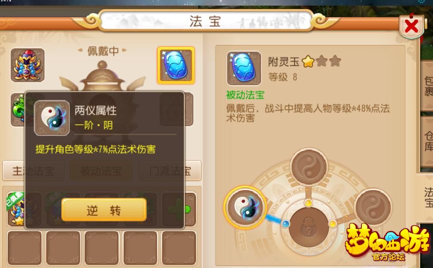Open the 仓库 side tab
Image resolution: width=433 pixels, height=268 pixels.
pyautogui.click(x=427, y=141)
